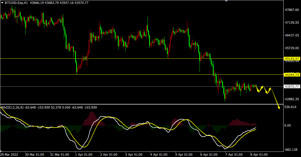Select the 44244.73 yellow price label
This screenshot has width=301, height=157.
pyautogui.click(x=292, y=75)
